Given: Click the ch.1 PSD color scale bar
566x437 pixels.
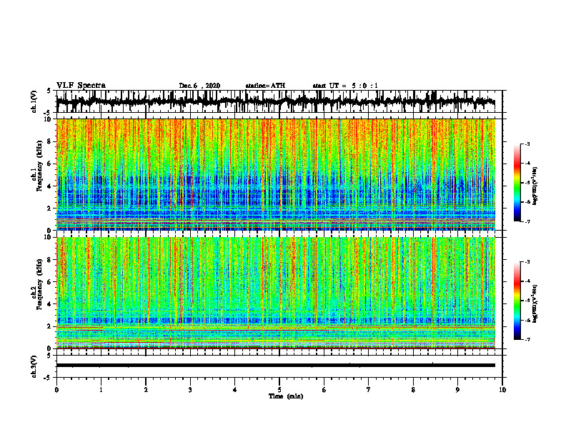Looking at the screenshot, I should pos(517,183).
